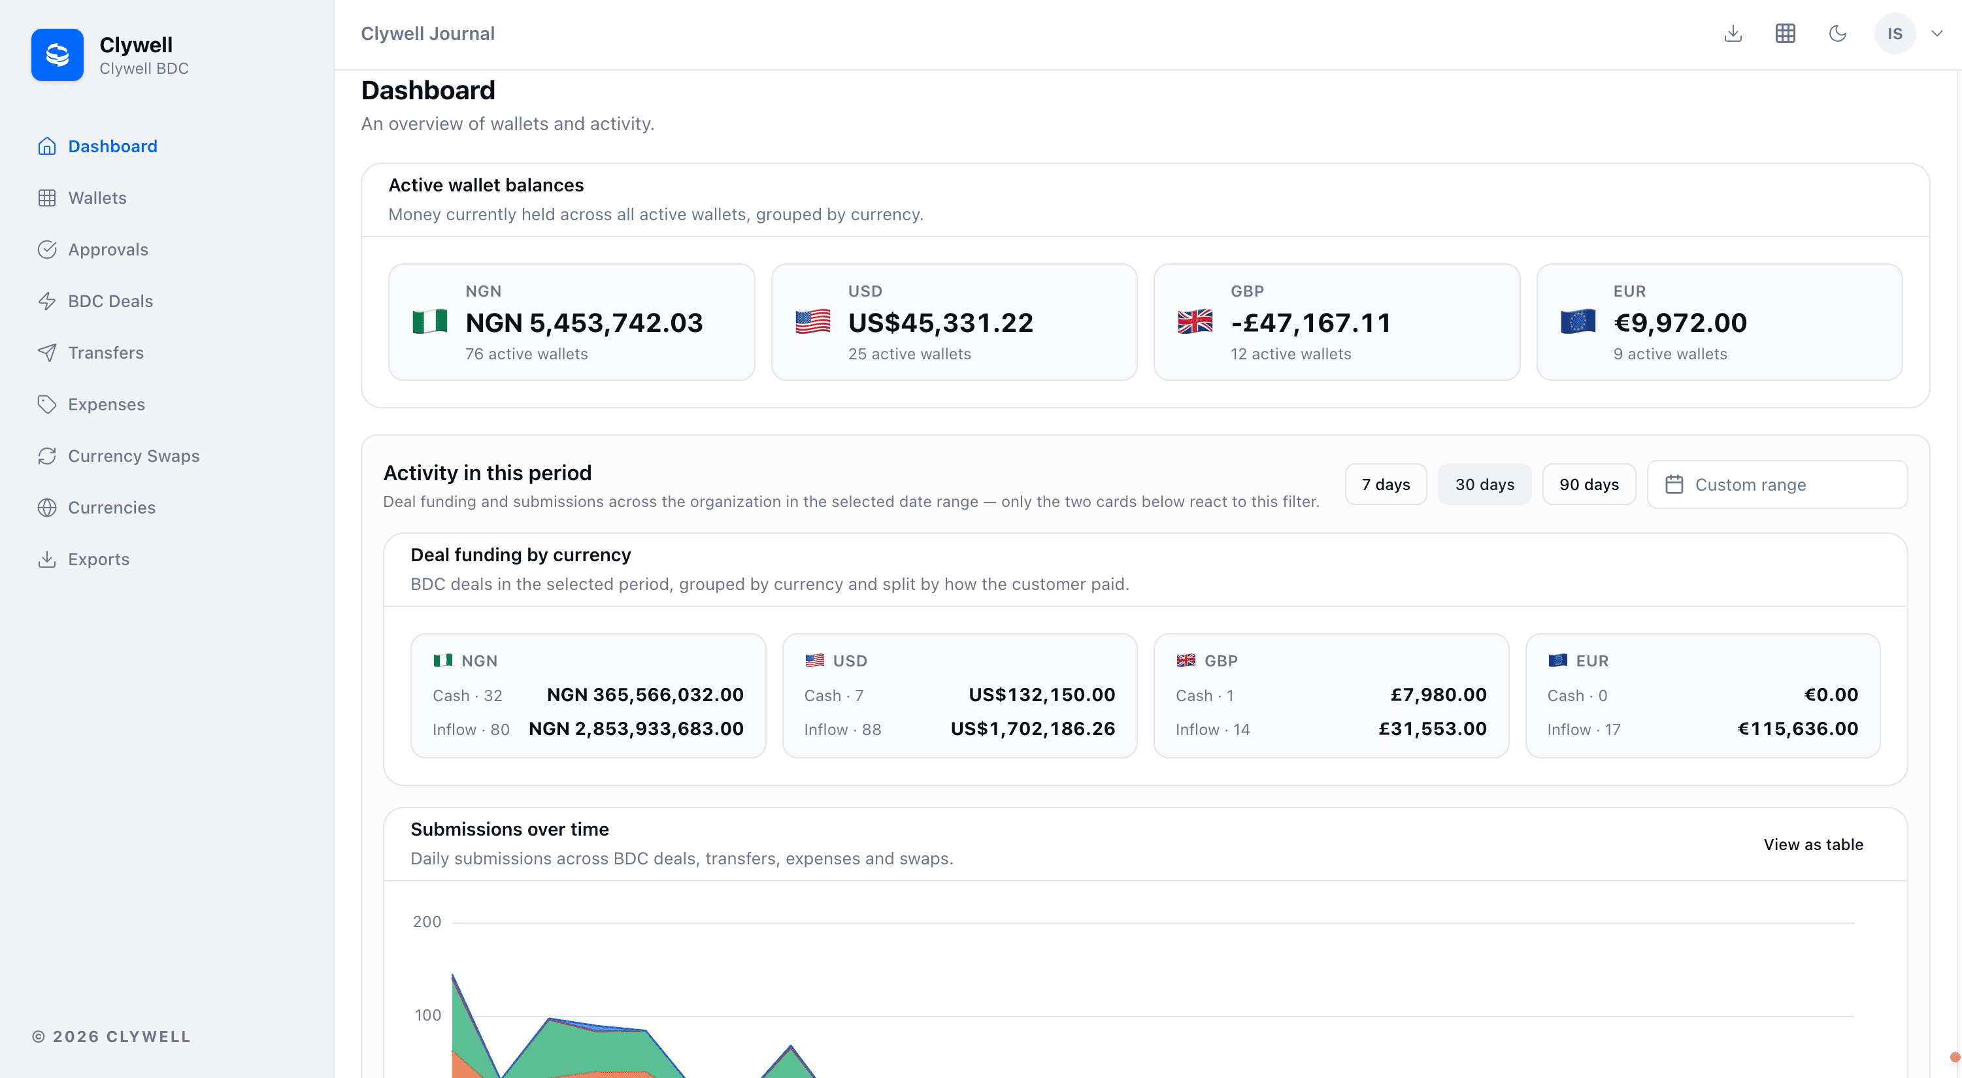Open the EUR wallet balance card
This screenshot has height=1078, width=1962.
click(1719, 322)
